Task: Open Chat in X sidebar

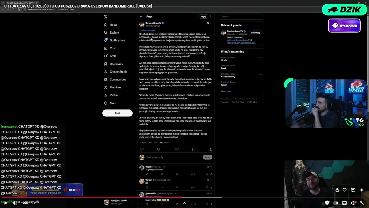Action: click(110, 48)
